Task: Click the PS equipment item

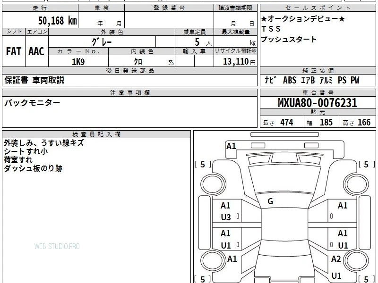Action: point(342,80)
